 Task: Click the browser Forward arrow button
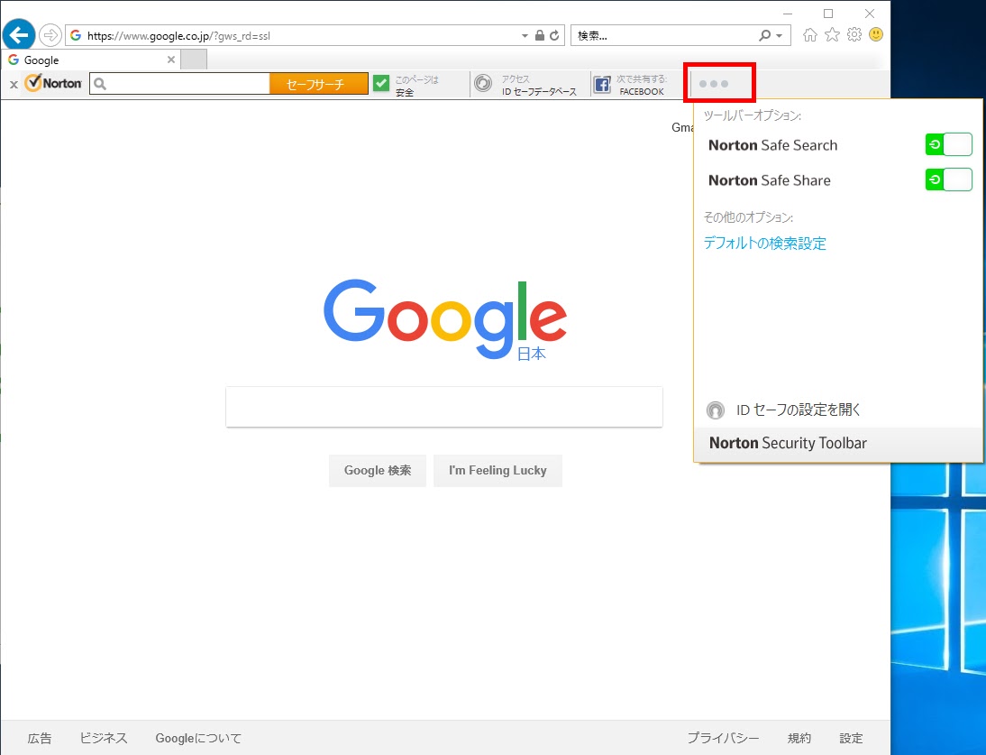tap(50, 35)
